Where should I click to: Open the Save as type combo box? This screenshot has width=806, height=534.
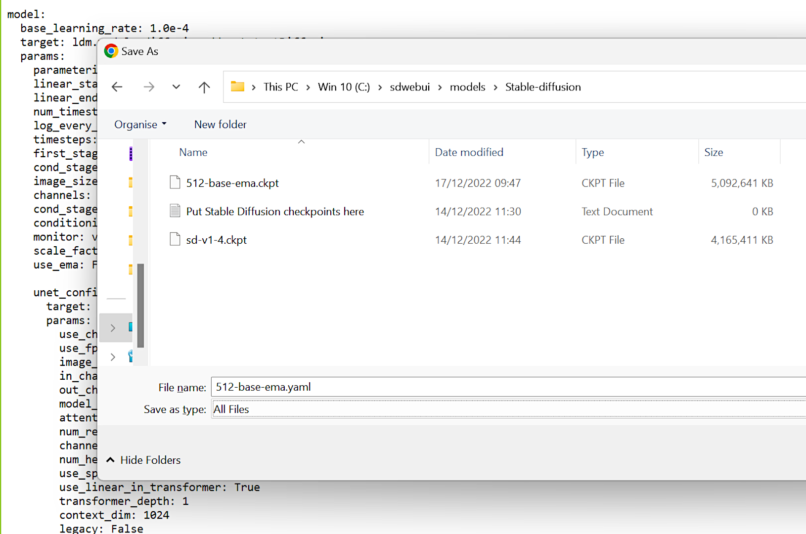(508, 409)
